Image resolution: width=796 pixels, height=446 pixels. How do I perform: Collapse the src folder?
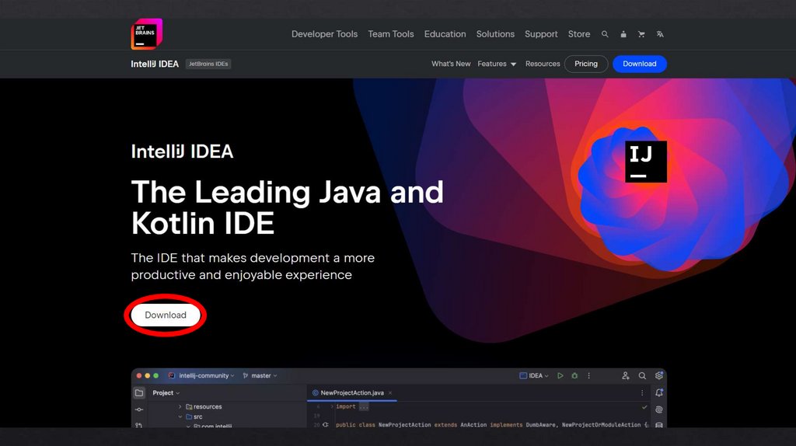coord(180,416)
